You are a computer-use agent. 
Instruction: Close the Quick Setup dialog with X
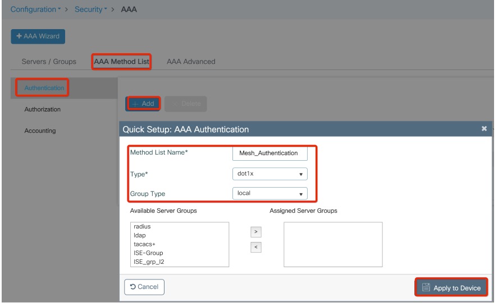point(484,129)
